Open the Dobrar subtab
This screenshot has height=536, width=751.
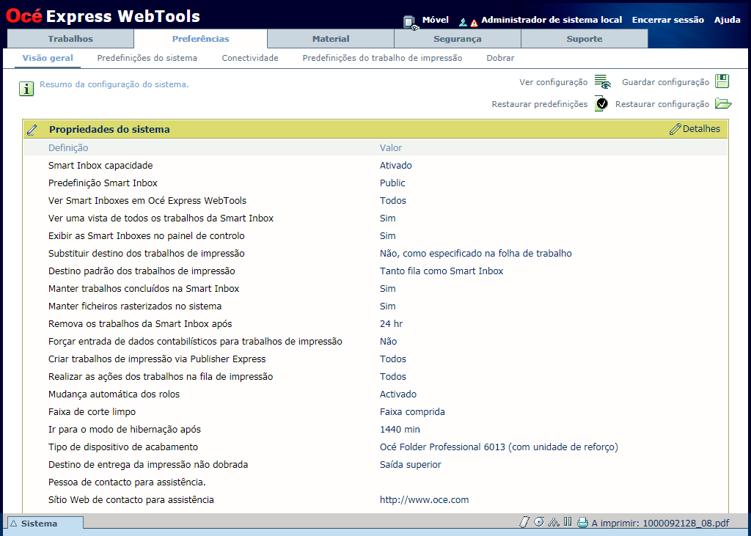[500, 58]
